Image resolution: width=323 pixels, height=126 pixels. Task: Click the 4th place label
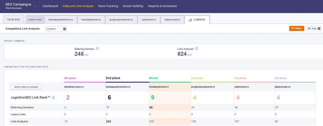(70, 78)
